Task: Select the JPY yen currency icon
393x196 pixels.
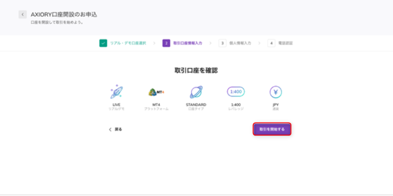Action: tap(275, 92)
